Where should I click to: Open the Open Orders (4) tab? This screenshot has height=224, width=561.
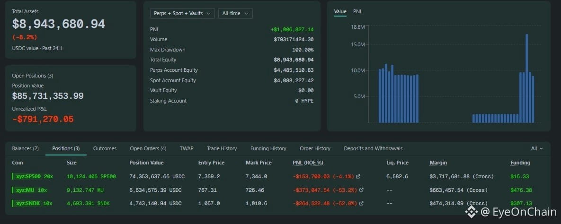148,148
